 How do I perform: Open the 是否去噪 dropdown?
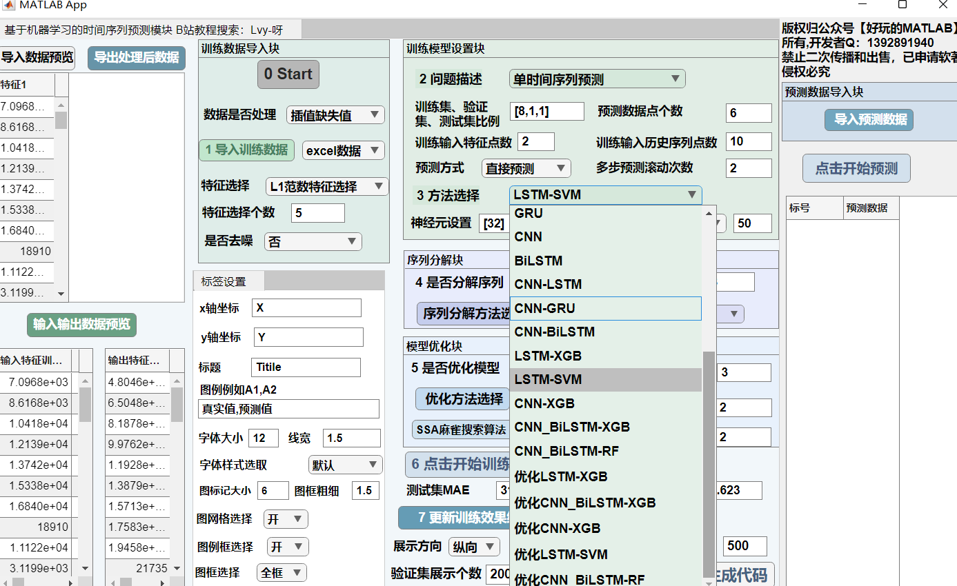click(x=313, y=241)
